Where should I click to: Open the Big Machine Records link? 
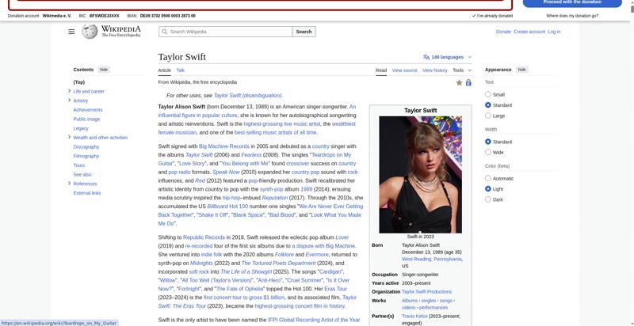[223, 146]
